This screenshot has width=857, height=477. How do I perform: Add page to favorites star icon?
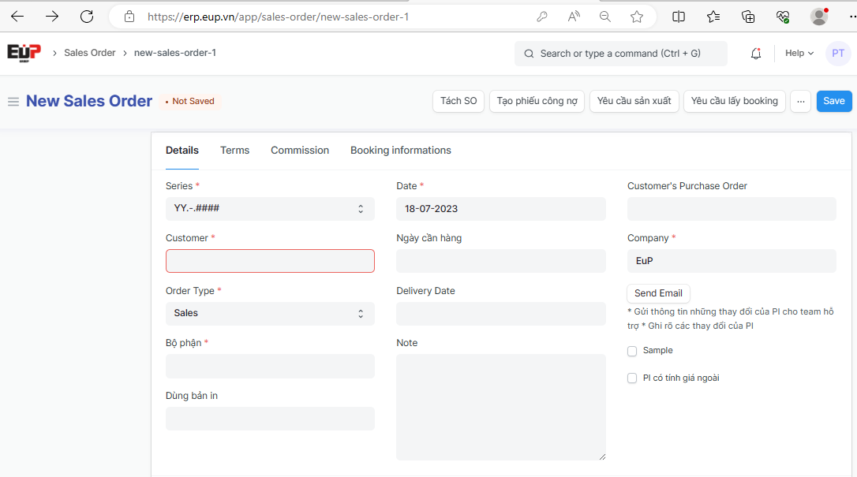637,17
